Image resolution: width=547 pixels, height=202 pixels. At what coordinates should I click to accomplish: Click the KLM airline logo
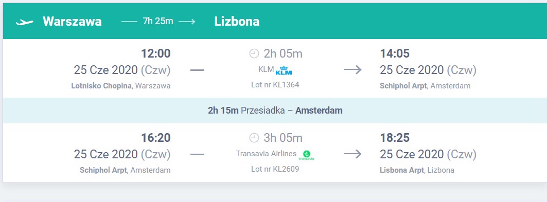pyautogui.click(x=284, y=71)
